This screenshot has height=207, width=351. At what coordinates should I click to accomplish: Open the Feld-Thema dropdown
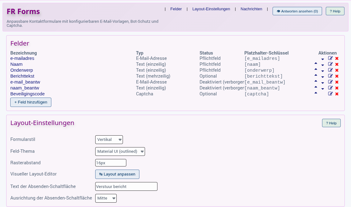coord(120,152)
